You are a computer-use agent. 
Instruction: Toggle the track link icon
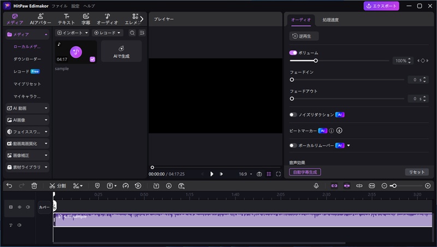pyautogui.click(x=334, y=185)
